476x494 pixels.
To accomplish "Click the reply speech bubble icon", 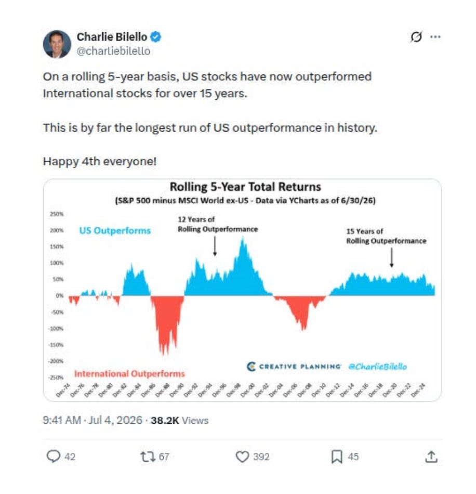I will click(53, 456).
